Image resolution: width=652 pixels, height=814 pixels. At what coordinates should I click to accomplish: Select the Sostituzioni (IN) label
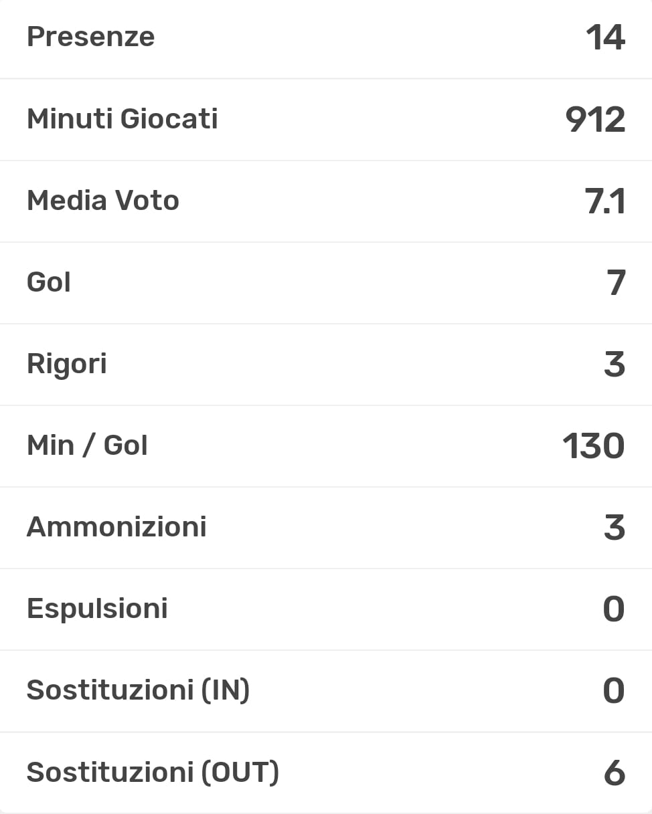click(138, 690)
